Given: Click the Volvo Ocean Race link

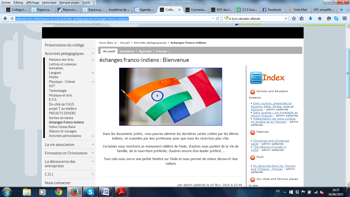Looking at the screenshot, I should (62, 127).
